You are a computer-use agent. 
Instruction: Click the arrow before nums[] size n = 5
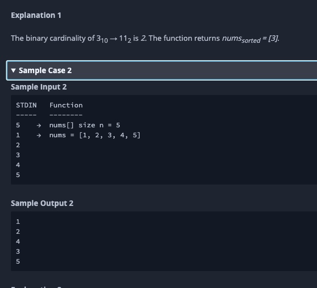(39, 125)
